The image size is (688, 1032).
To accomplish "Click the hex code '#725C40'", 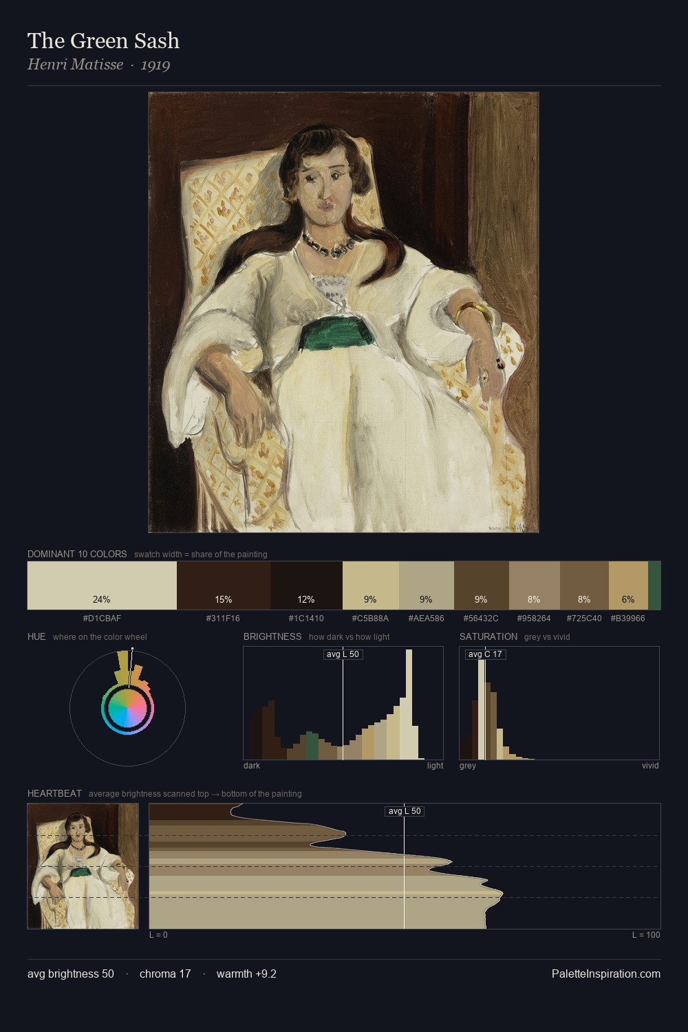I will pos(584,619).
